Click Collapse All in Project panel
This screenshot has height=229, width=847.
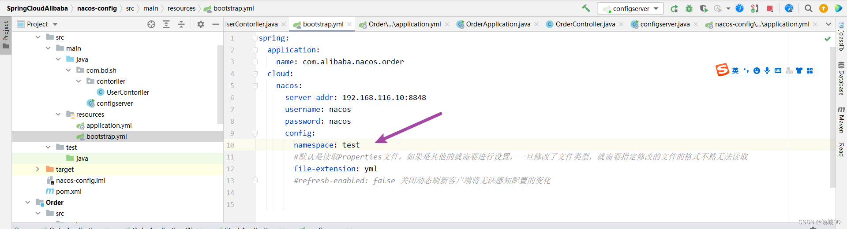(181, 24)
